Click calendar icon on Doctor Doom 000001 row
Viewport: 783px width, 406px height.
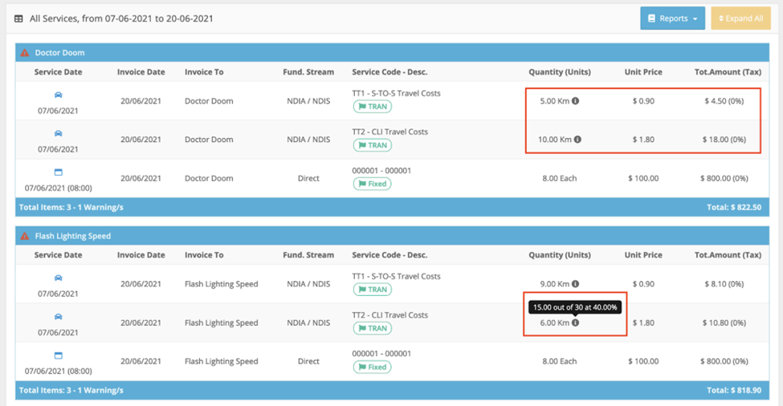pos(58,172)
